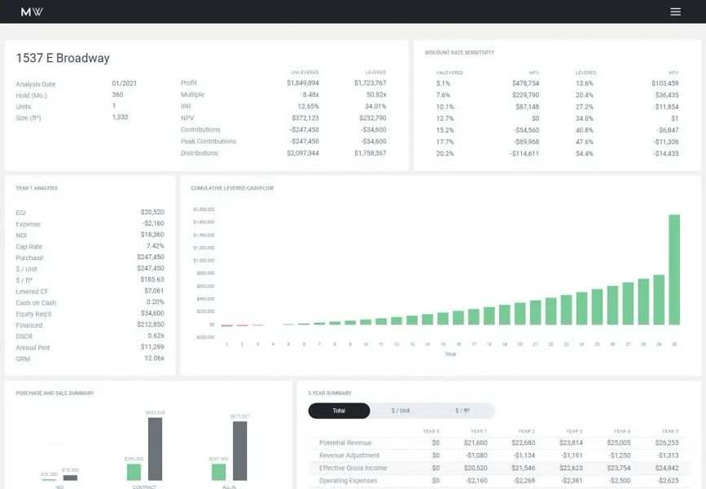This screenshot has height=489, width=706.
Task: Click the 1537 E Broadway title
Action: click(63, 58)
